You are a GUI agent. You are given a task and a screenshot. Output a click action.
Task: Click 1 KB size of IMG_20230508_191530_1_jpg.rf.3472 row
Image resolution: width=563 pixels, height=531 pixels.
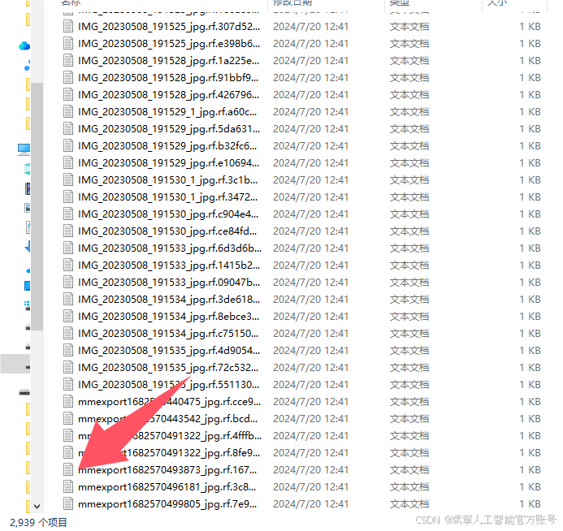click(531, 197)
